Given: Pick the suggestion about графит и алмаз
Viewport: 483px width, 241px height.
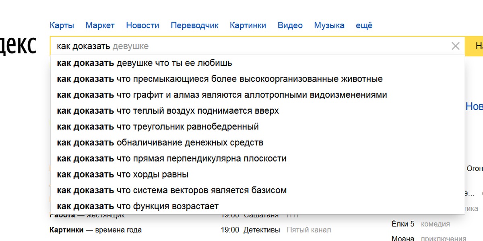Looking at the screenshot, I should tap(221, 95).
